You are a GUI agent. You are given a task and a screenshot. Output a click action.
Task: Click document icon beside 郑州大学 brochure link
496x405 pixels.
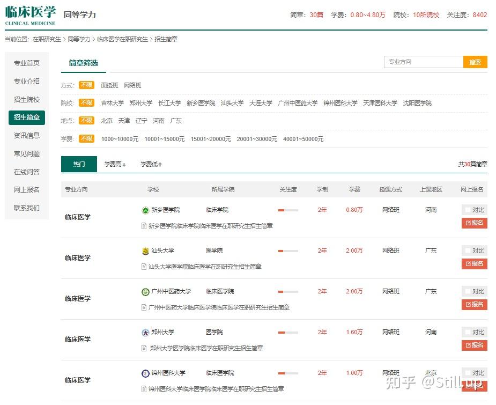(x=144, y=348)
